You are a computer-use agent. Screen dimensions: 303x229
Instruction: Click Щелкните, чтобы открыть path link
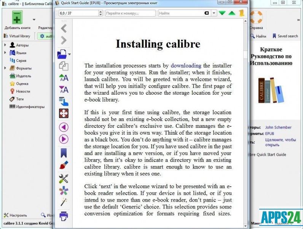[281, 142]
